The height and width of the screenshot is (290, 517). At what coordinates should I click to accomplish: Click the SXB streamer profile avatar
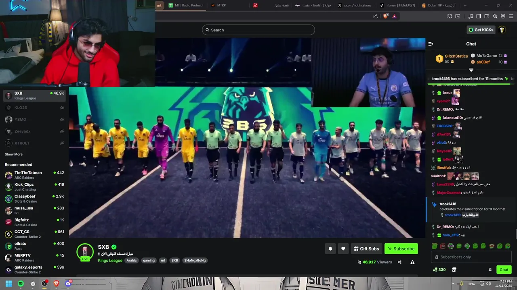tap(85, 252)
